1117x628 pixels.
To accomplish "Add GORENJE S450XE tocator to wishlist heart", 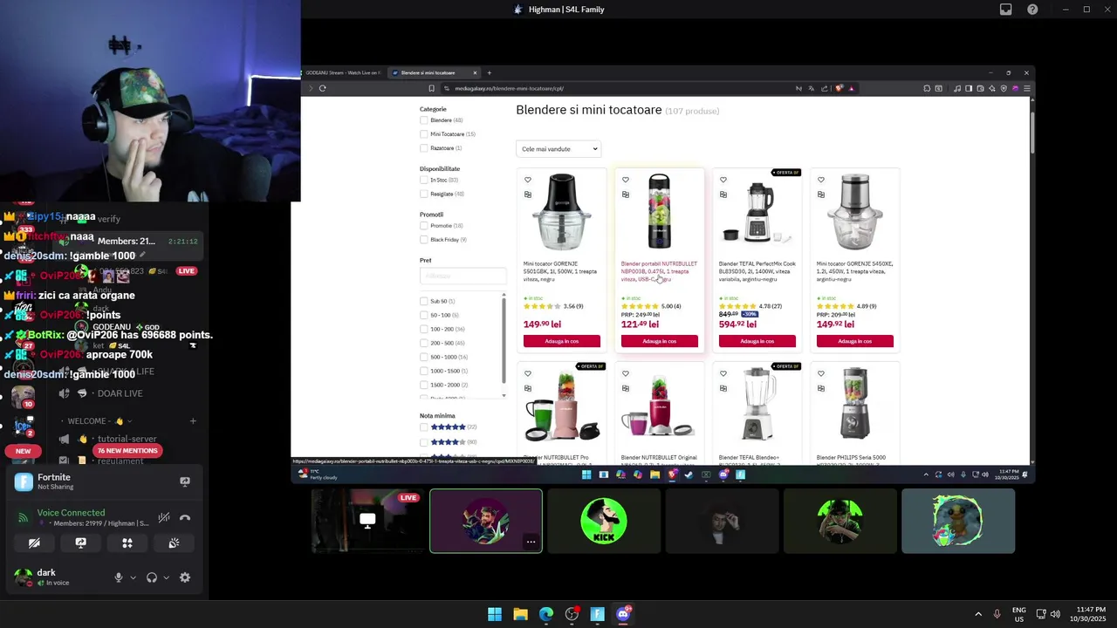I will [821, 181].
